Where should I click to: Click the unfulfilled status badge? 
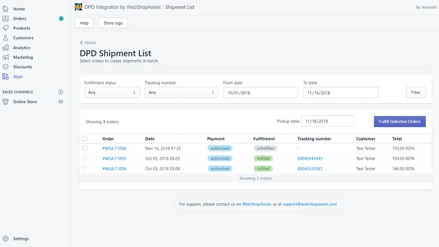click(266, 148)
